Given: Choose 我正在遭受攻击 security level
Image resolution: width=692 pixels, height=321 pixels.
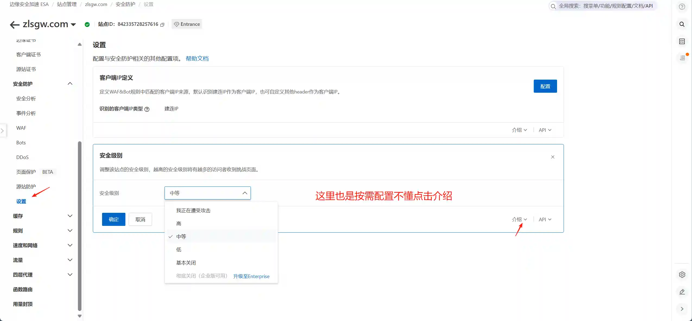Looking at the screenshot, I should (x=193, y=210).
